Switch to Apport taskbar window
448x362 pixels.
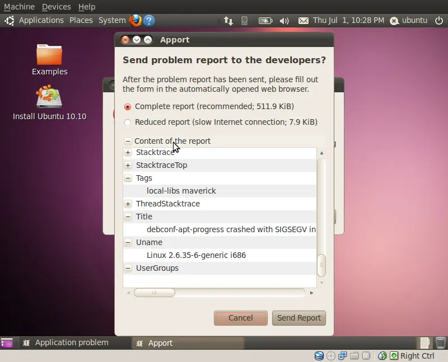click(188, 343)
